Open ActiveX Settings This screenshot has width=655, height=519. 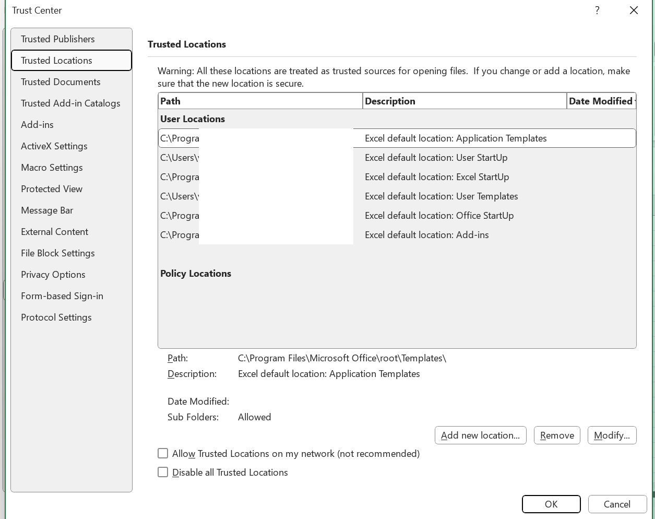tap(72, 146)
